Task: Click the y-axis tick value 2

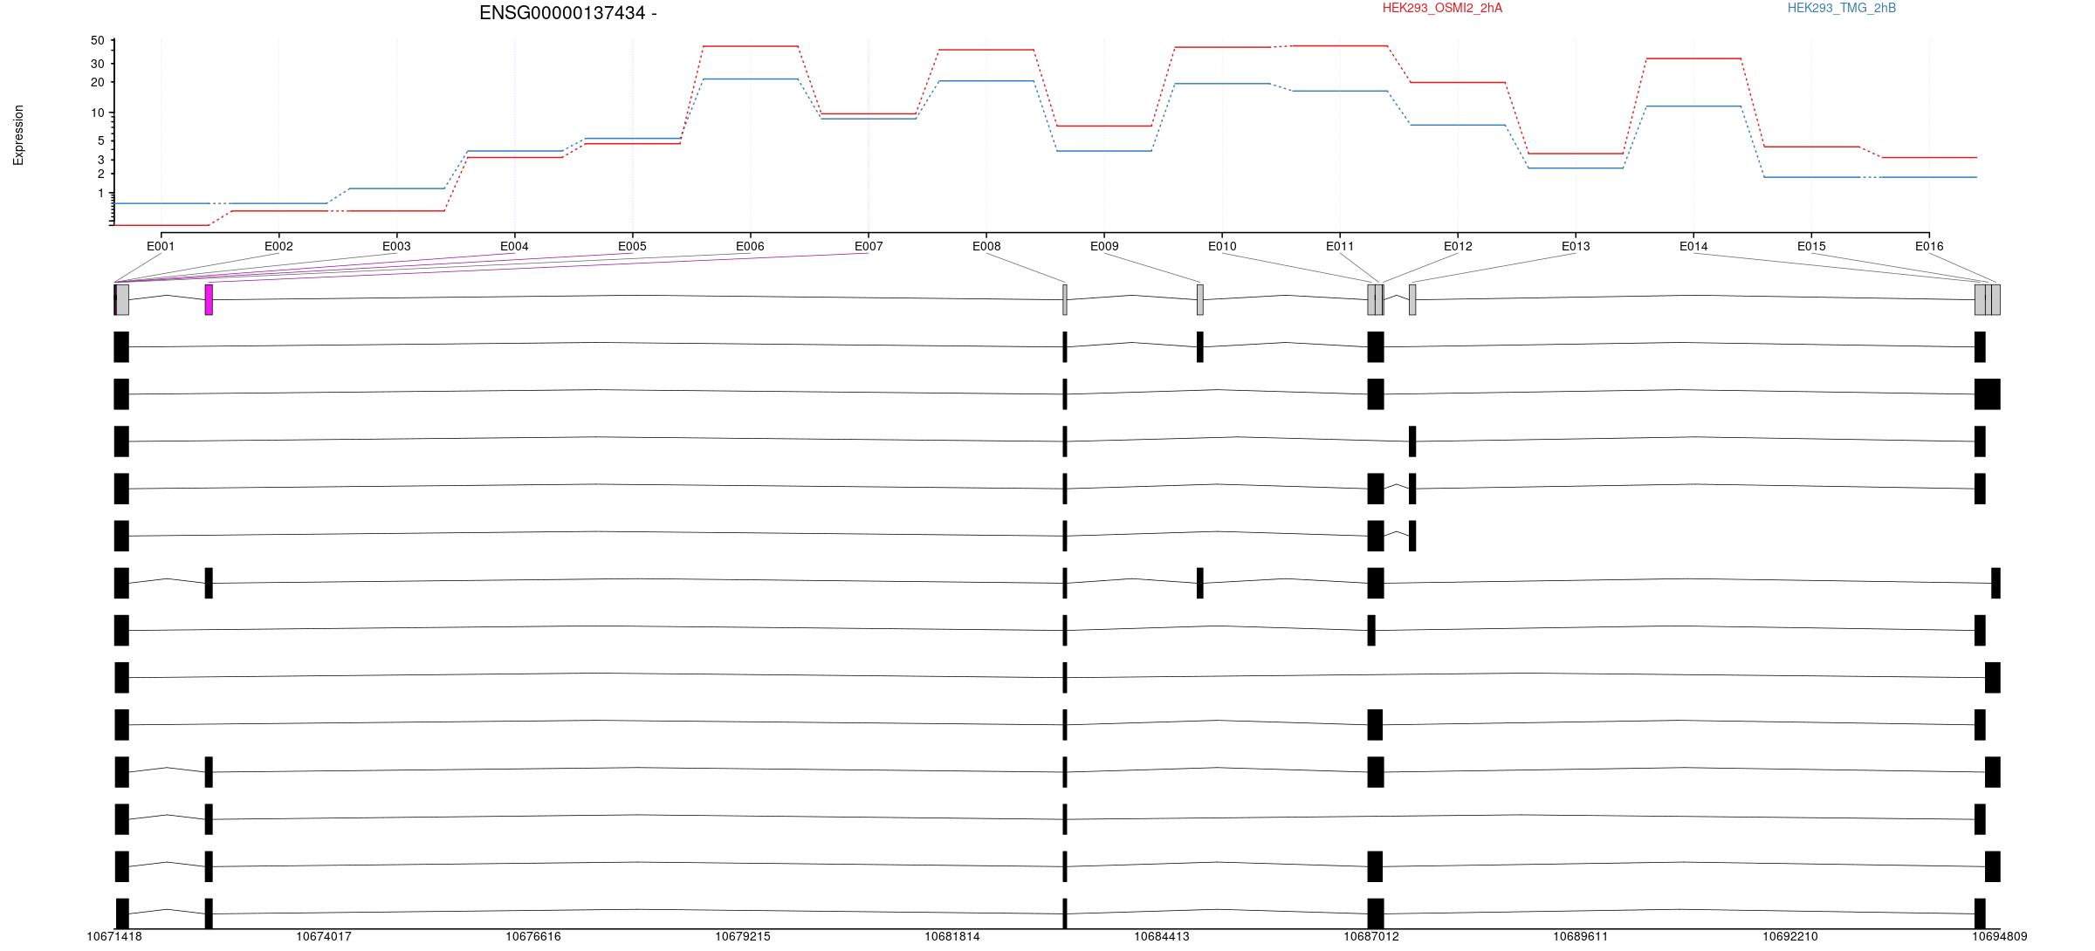Action: point(100,174)
